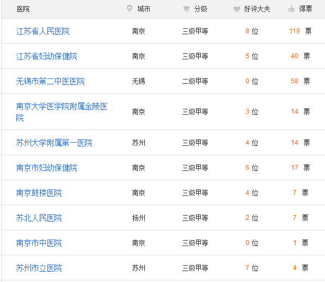
Task: Open the 苏州市立医院 link
Action: pyautogui.click(x=39, y=268)
